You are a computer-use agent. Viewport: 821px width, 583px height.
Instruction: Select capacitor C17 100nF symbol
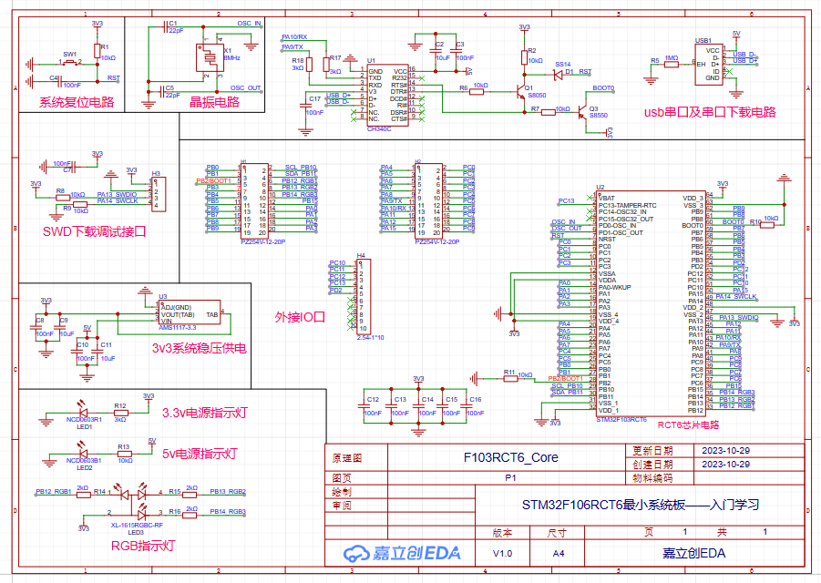[x=306, y=105]
